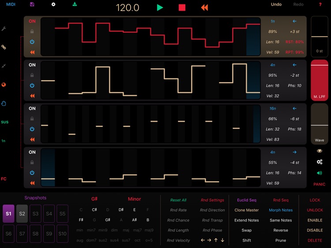This screenshot has width=331, height=248.
Task: Start playback with the green play button
Action: pyautogui.click(x=160, y=7)
